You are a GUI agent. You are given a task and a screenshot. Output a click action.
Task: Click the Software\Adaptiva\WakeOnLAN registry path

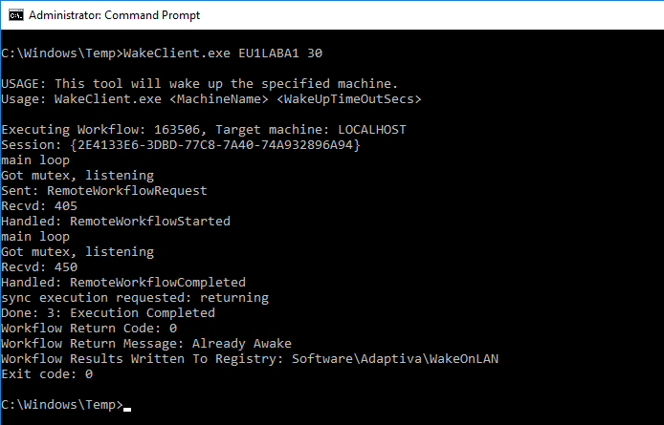click(x=395, y=358)
